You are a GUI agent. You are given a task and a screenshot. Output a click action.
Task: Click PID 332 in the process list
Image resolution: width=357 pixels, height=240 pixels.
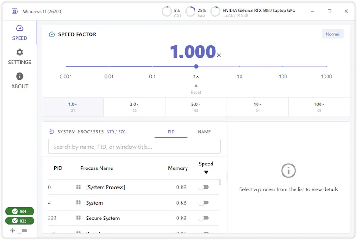click(52, 218)
